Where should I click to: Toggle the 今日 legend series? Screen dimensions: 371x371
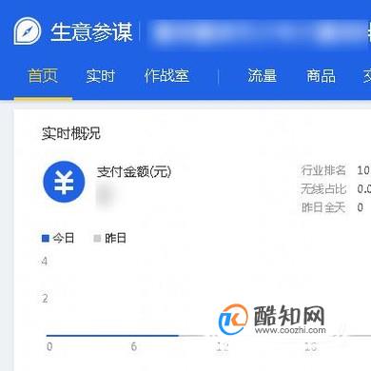click(58, 238)
